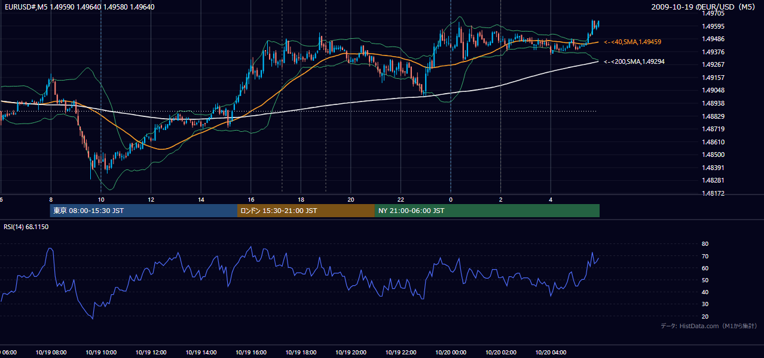Click hour 18 on the price chart time axis

pos(301,199)
